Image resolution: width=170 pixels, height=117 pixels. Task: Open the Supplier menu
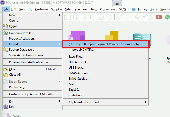tap(56, 9)
